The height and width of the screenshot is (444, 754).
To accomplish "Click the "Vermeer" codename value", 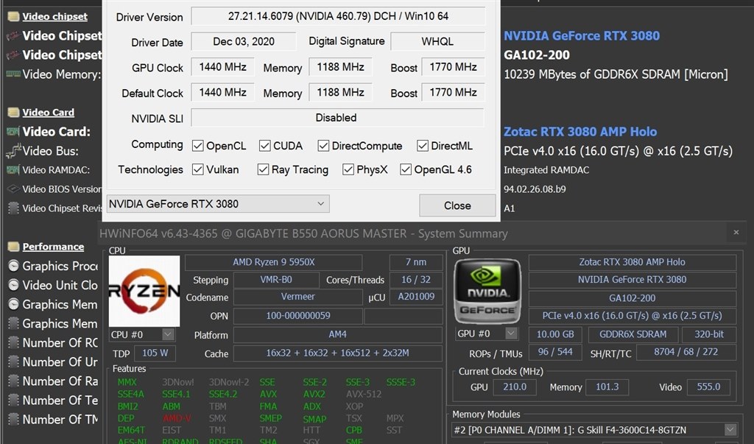I will [x=297, y=297].
